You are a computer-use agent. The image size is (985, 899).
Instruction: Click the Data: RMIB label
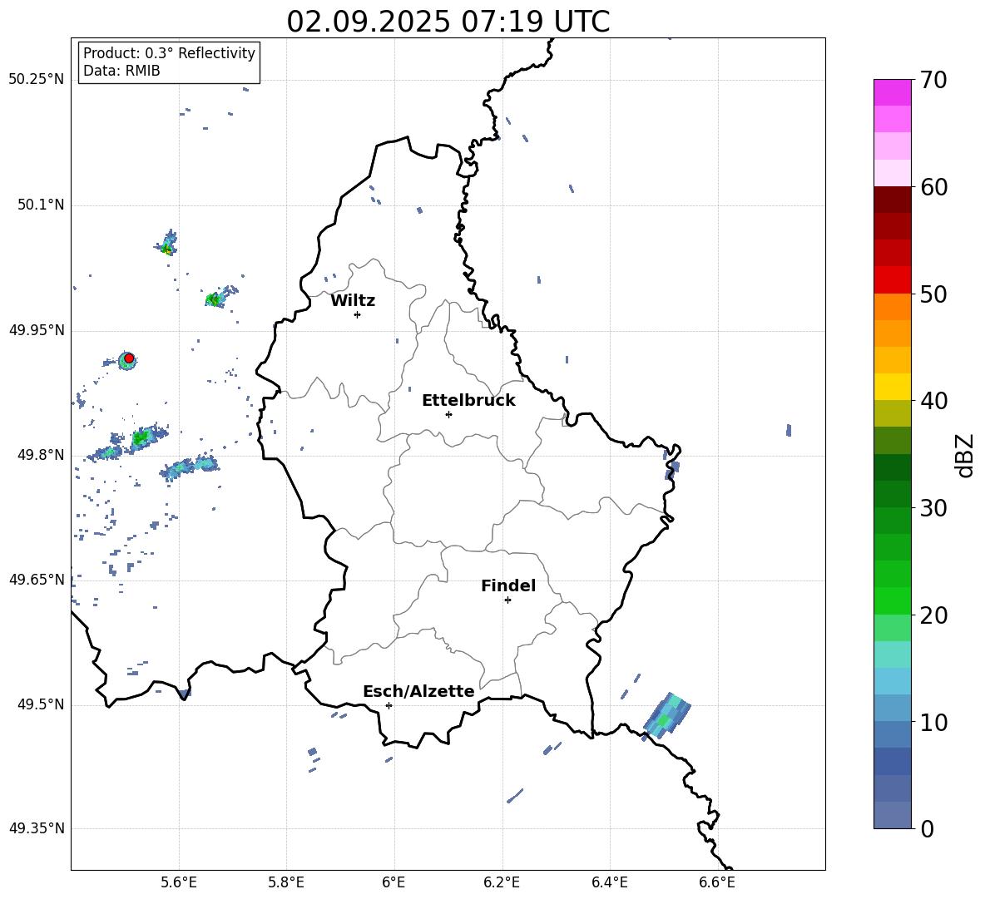(121, 71)
